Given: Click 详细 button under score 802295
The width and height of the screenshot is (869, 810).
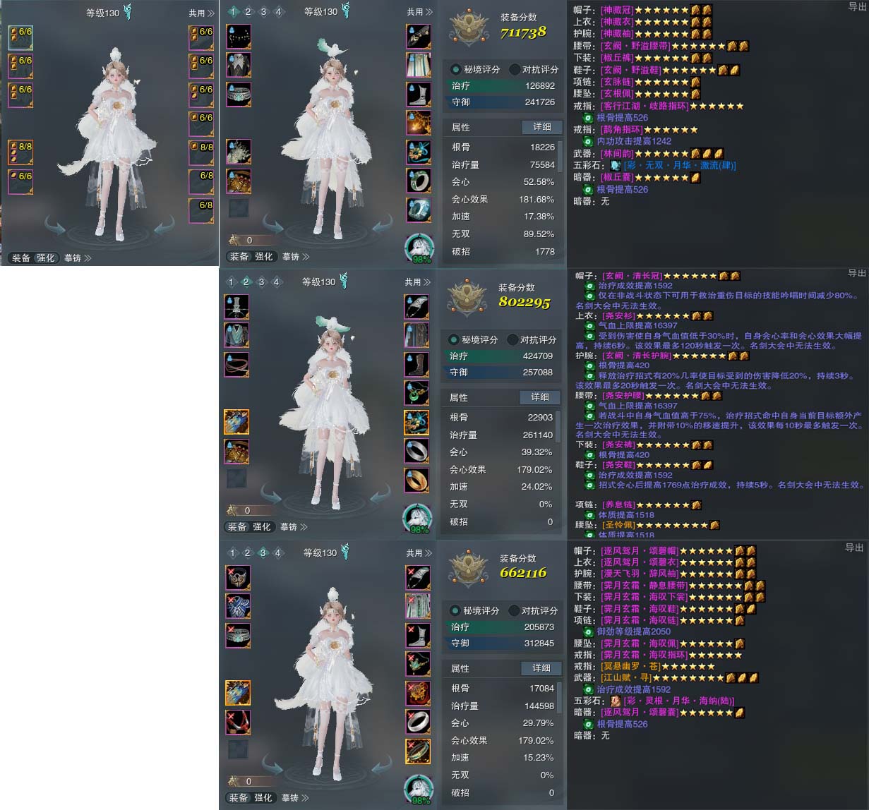Looking at the screenshot, I should click(540, 397).
